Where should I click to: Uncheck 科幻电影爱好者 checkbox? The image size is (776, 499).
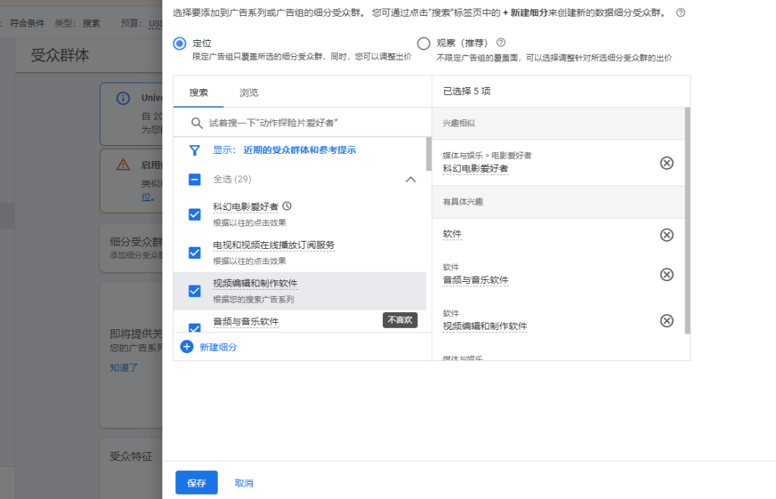tap(195, 214)
